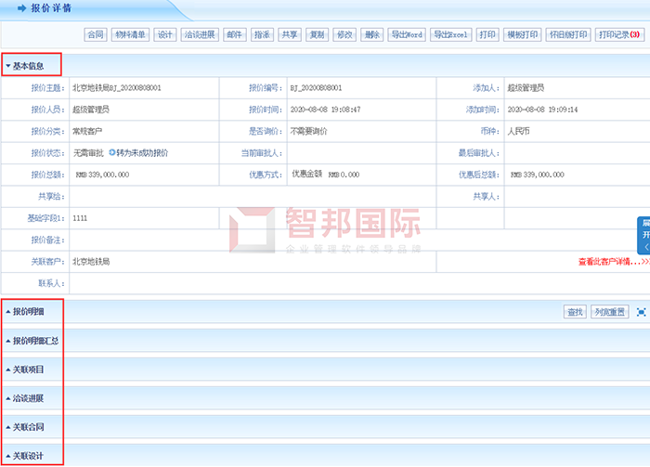Click the 模板打印 button
The width and height of the screenshot is (650, 467).
tap(522, 34)
